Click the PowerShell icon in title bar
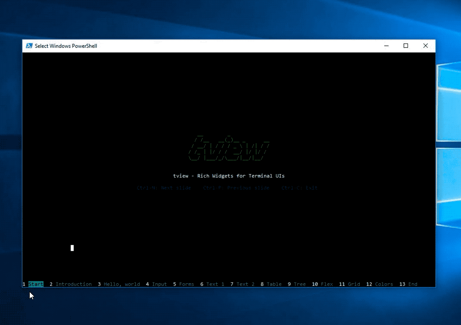This screenshot has height=325, width=461. click(29, 46)
